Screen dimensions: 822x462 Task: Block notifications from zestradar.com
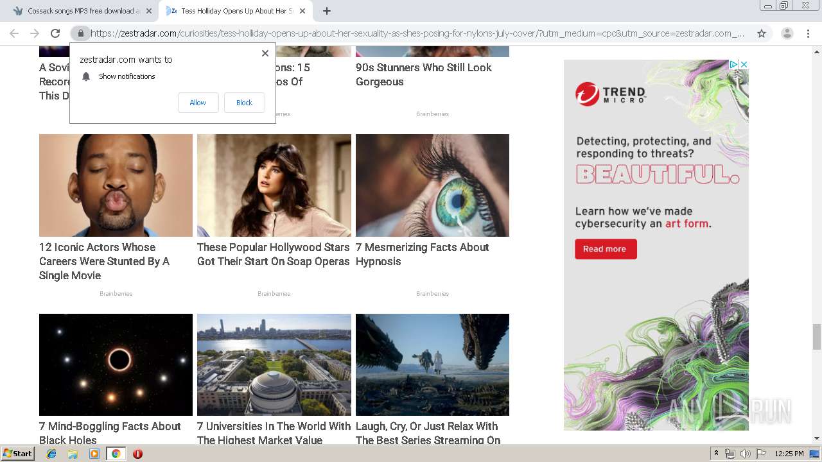[x=244, y=103]
